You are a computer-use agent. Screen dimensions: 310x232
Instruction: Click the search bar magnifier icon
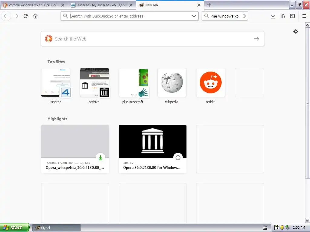point(206,16)
